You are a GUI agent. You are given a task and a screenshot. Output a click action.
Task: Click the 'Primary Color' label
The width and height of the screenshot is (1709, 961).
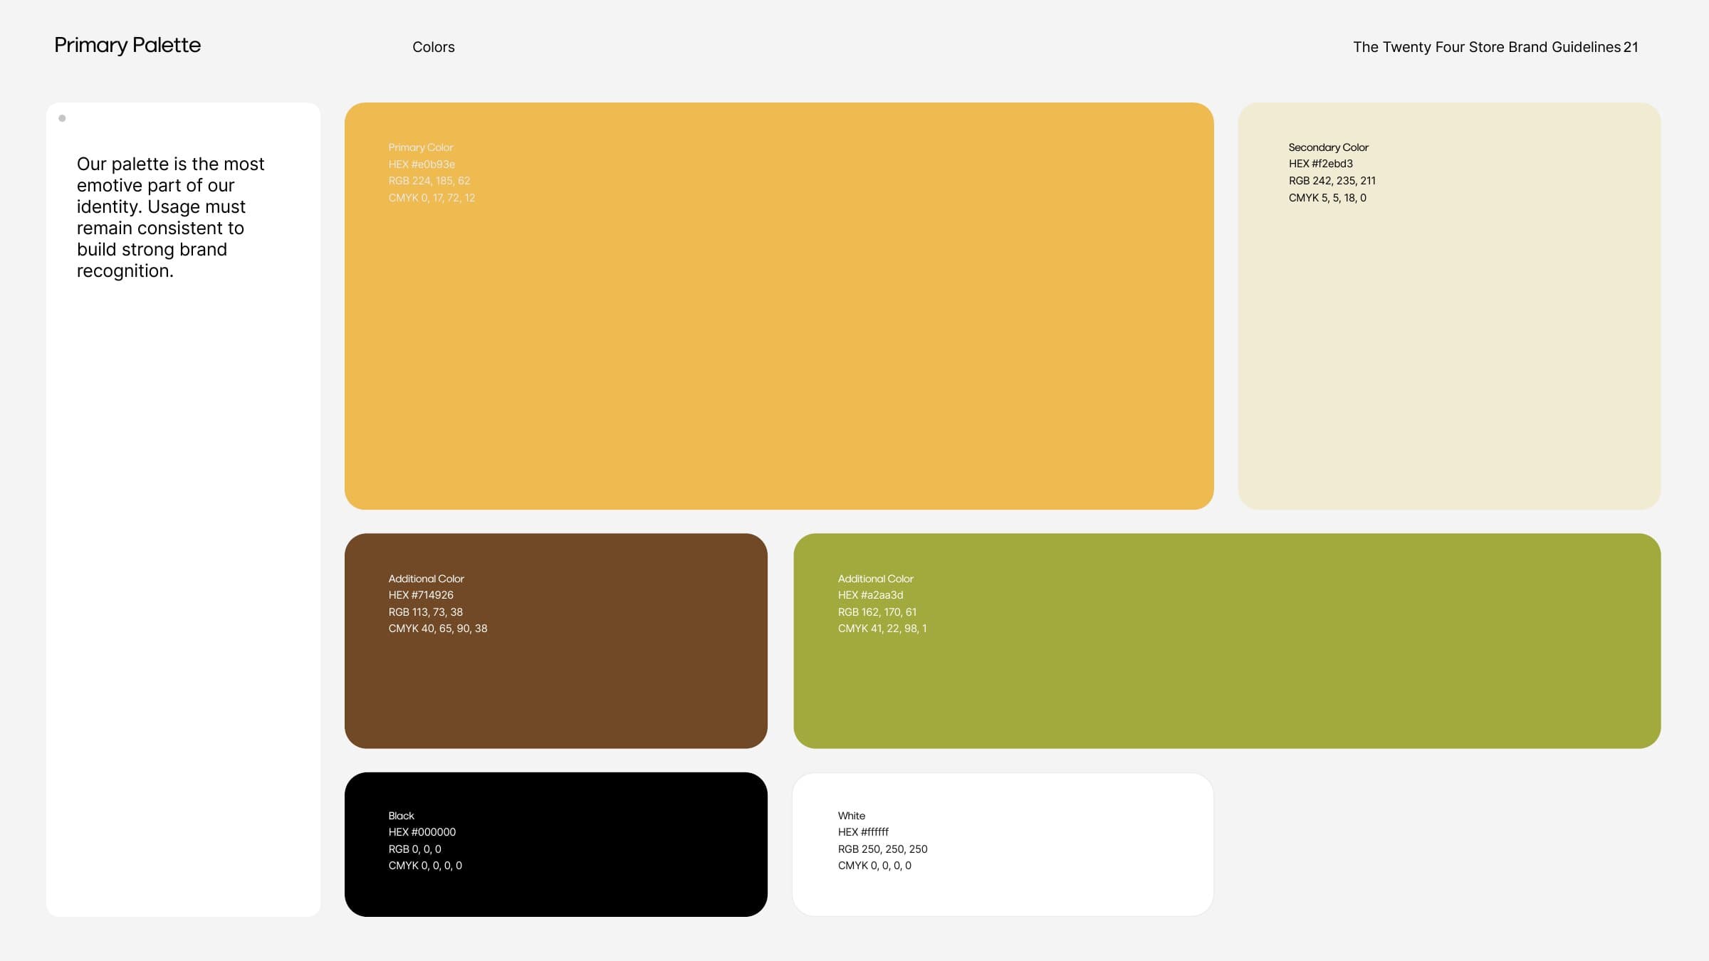coord(421,147)
